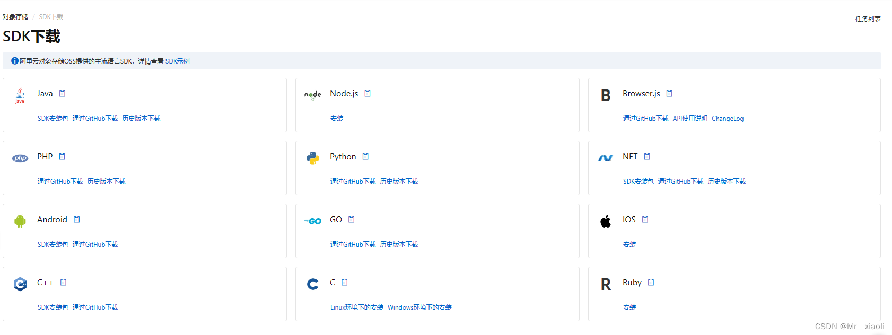Image resolution: width=892 pixels, height=335 pixels.
Task: Download the NET SDK安装包
Action: coord(639,182)
